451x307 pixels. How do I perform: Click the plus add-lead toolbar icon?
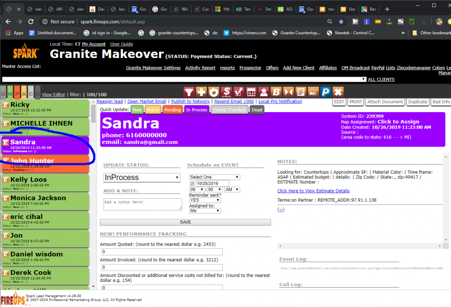(x=201, y=92)
